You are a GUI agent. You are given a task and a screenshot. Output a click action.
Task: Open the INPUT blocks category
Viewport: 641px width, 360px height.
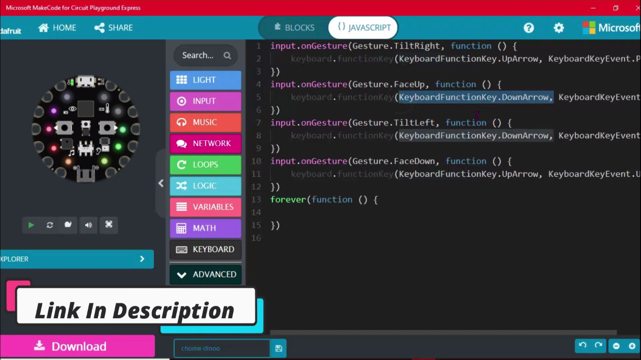tap(206, 101)
